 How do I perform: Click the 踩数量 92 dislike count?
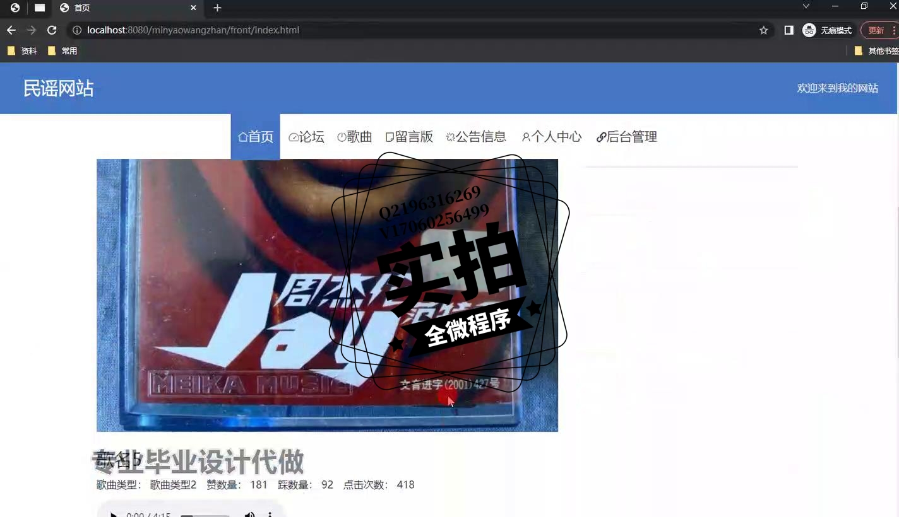(x=306, y=485)
